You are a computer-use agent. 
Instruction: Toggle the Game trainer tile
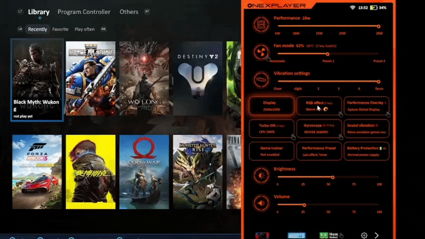tap(271, 151)
